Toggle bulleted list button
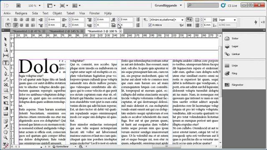The width and height of the screenshot is (267, 150). click(138, 20)
